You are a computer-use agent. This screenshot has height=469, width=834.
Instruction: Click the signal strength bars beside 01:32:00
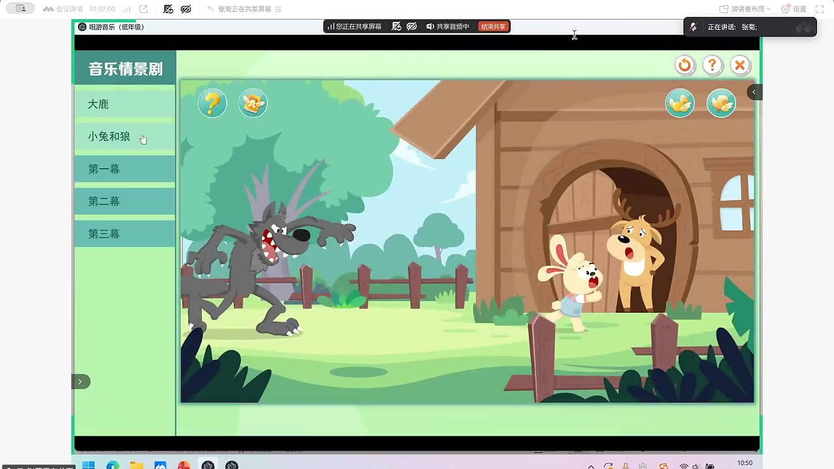pos(126,9)
